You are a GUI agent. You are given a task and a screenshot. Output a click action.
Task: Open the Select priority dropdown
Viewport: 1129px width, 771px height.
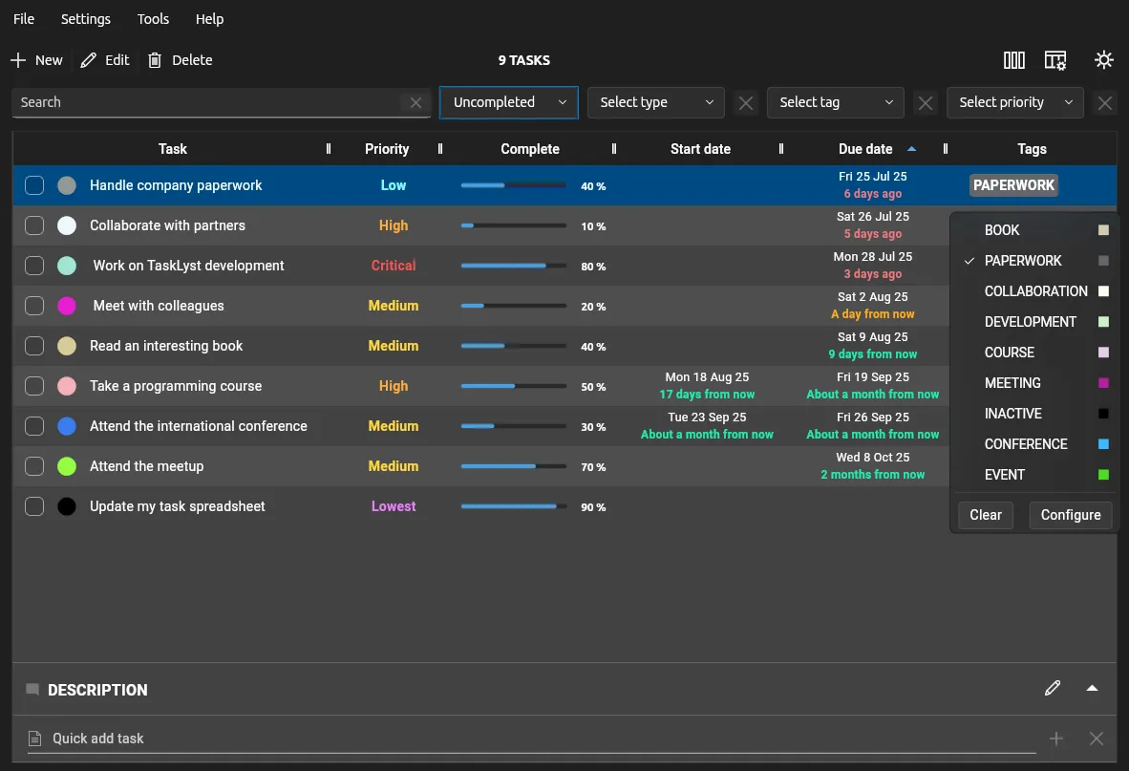(x=1014, y=102)
